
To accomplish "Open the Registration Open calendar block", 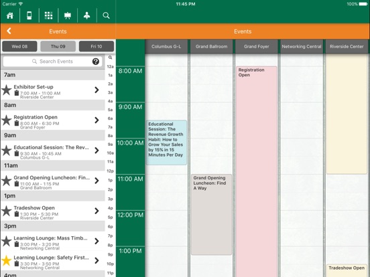I will (257, 171).
